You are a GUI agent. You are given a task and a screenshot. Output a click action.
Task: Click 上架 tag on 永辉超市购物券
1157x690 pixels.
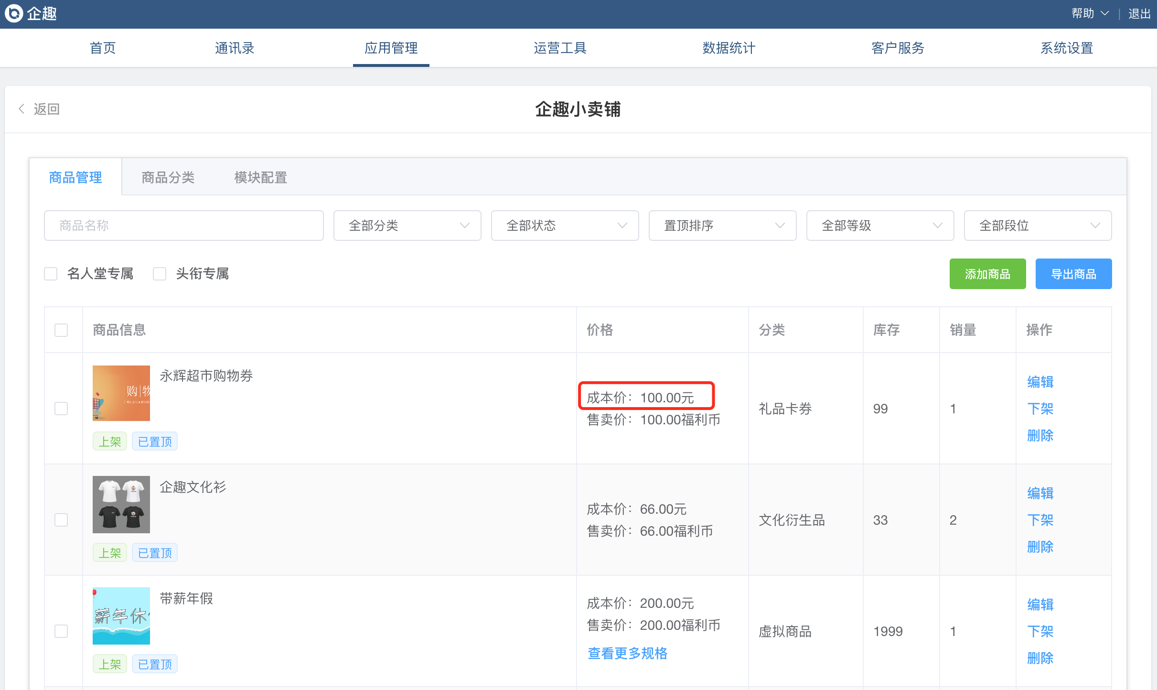point(109,442)
